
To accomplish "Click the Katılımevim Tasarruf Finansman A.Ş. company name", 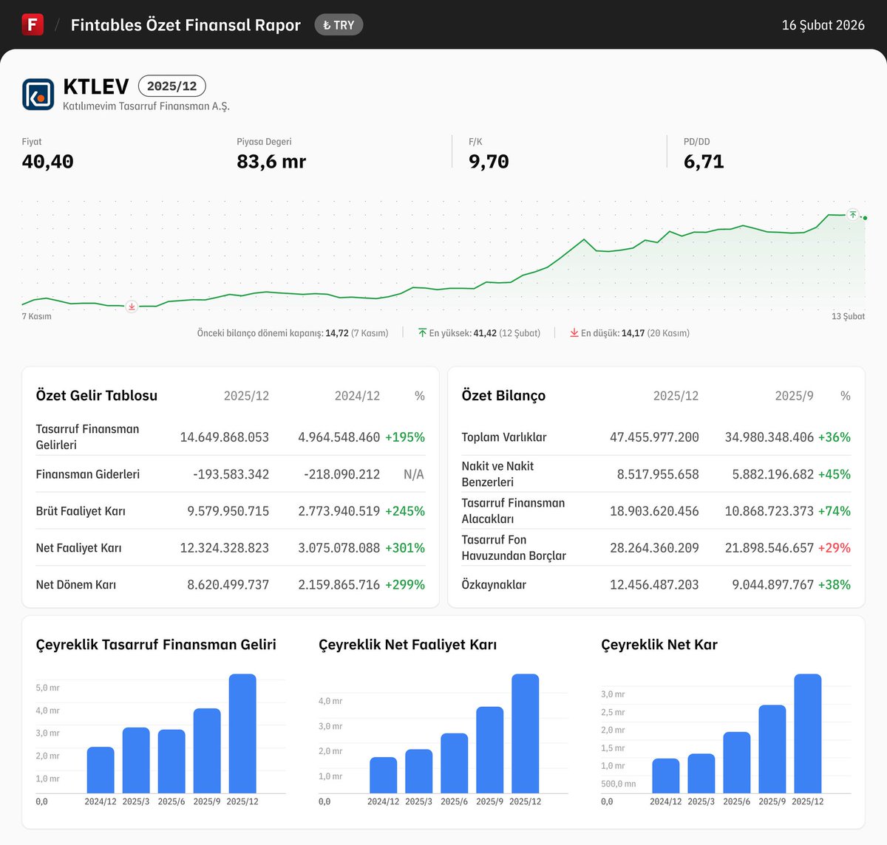I will click(146, 106).
